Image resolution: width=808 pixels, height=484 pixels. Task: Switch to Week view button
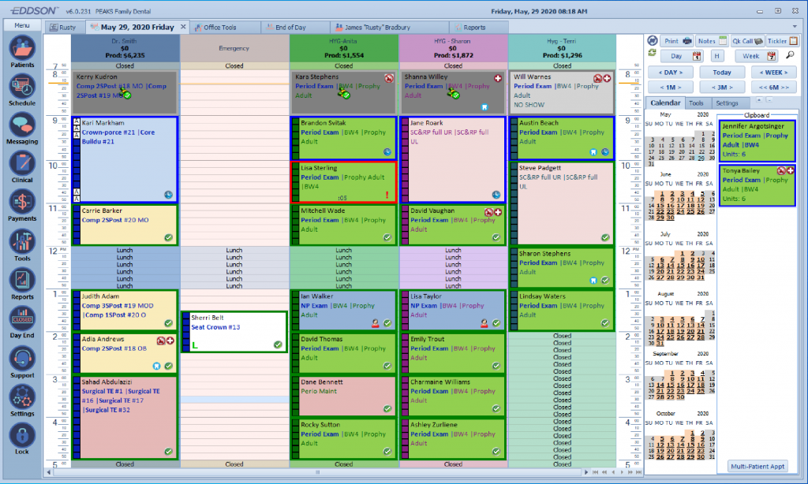[x=756, y=56]
